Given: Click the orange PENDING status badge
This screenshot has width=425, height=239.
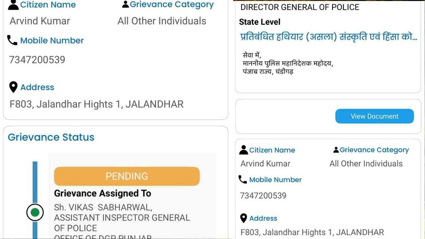Looking at the screenshot, I should click(127, 176).
